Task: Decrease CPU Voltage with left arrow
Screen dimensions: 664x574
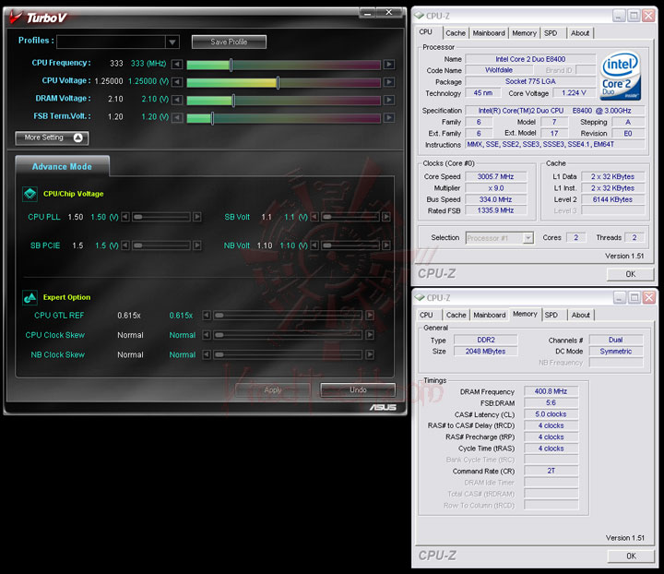Action: 177,82
